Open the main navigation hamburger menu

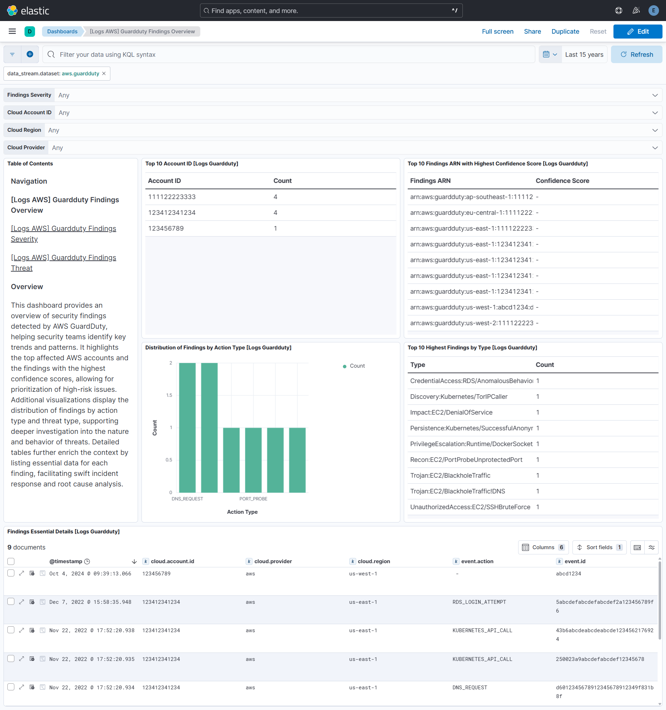(x=12, y=32)
